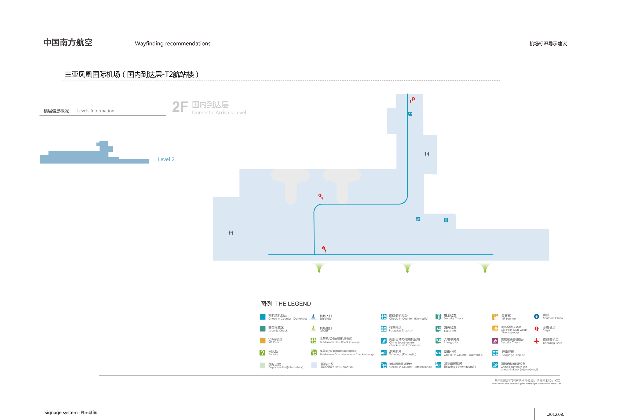This screenshot has height=420, width=644.
Task: Click the round Southern China logo icon
Action: 537,316
